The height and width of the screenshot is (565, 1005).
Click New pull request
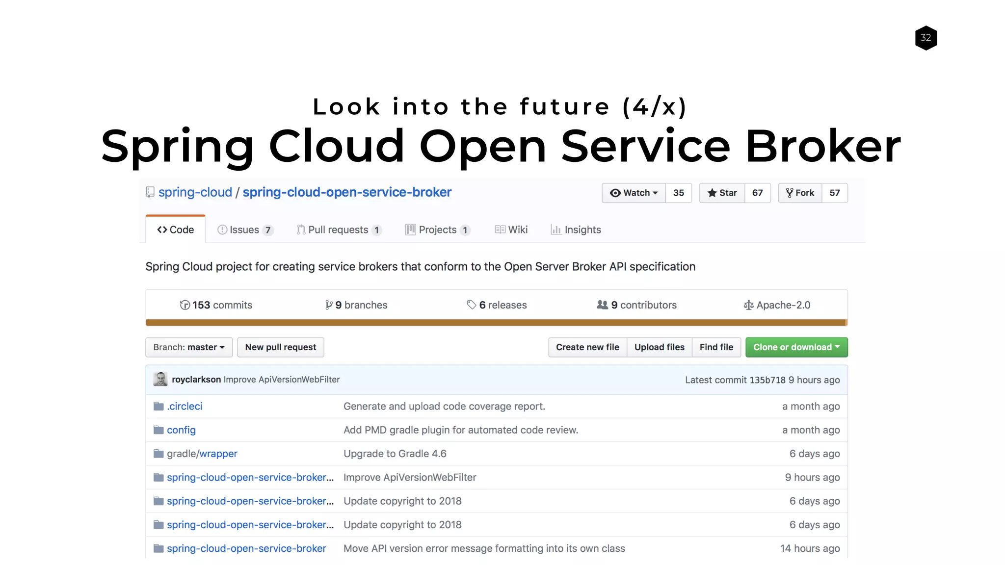281,347
